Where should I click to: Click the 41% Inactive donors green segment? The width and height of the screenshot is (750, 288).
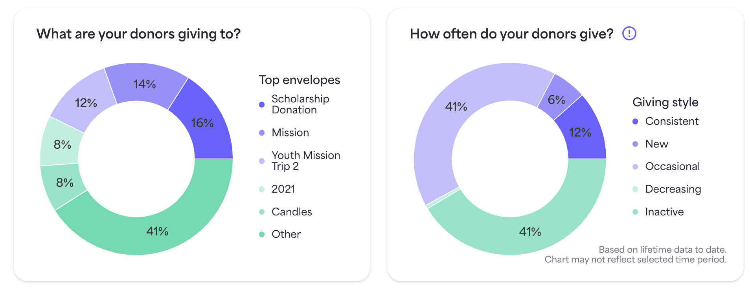point(530,232)
